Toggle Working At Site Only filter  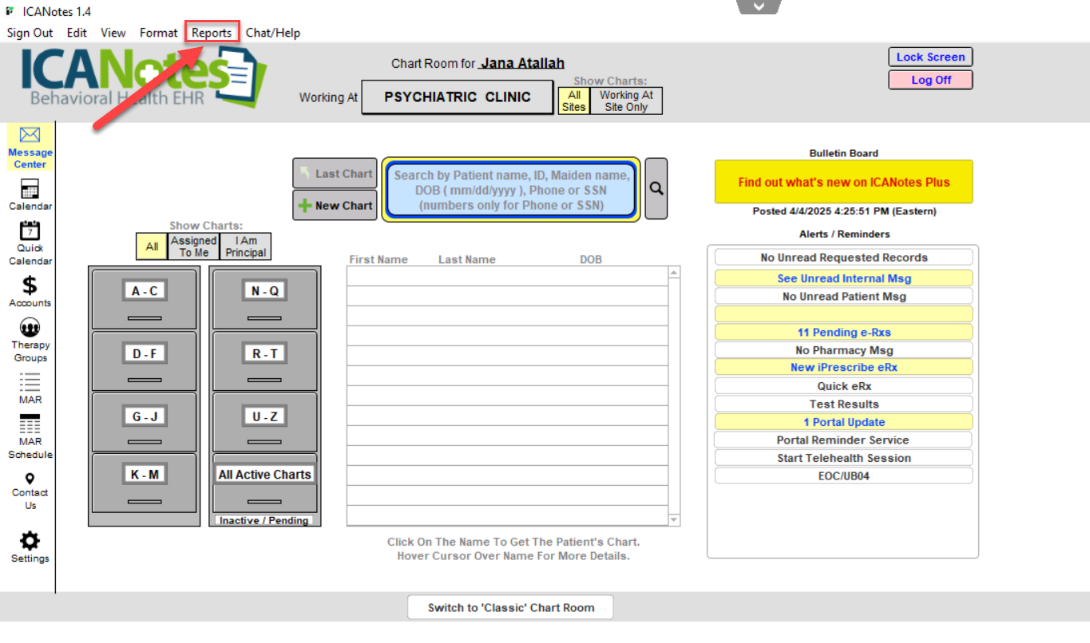click(626, 101)
